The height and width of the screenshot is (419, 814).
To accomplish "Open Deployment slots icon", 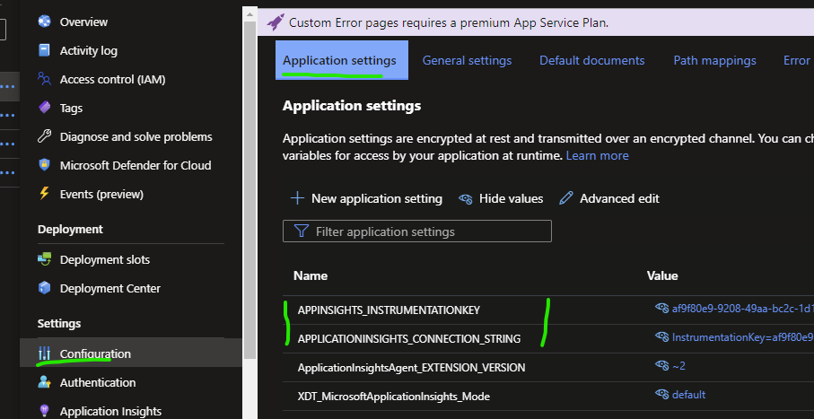I will (x=44, y=259).
